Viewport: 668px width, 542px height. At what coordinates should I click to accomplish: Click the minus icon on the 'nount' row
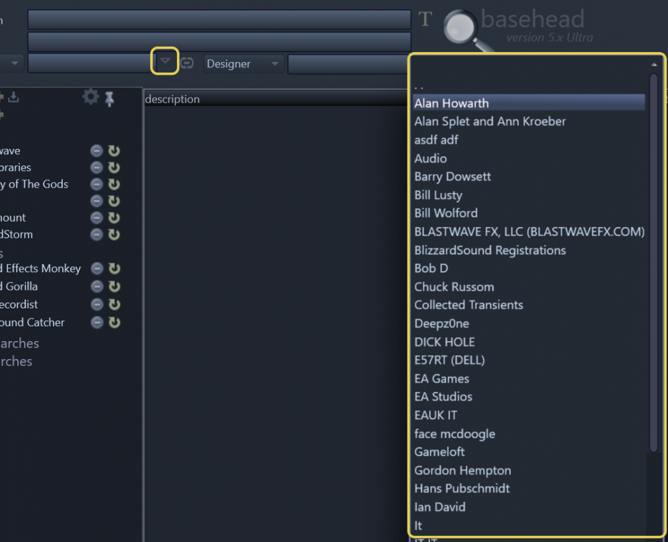[97, 218]
